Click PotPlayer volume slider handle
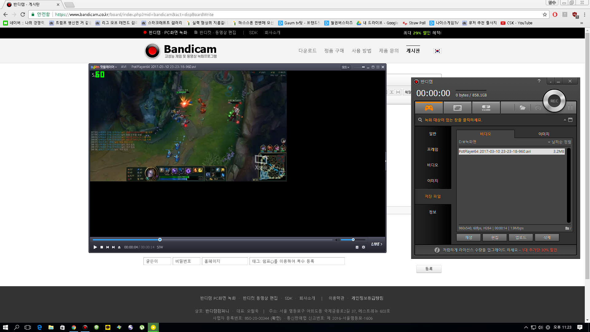 (x=353, y=239)
